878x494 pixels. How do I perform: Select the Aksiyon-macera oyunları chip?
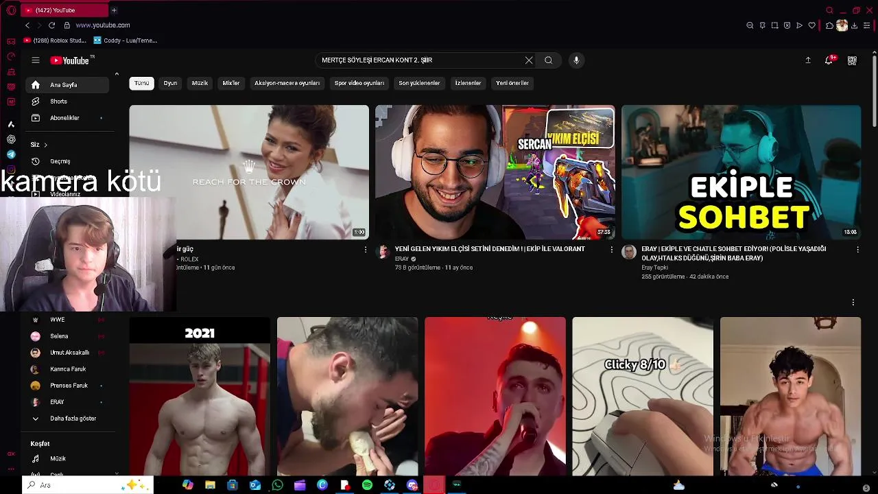(287, 83)
